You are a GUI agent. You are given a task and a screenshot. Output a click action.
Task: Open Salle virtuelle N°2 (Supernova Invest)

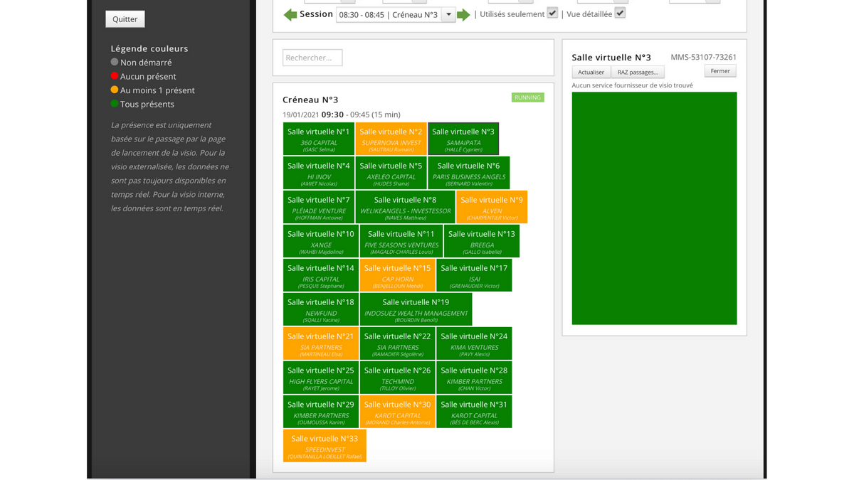(391, 139)
